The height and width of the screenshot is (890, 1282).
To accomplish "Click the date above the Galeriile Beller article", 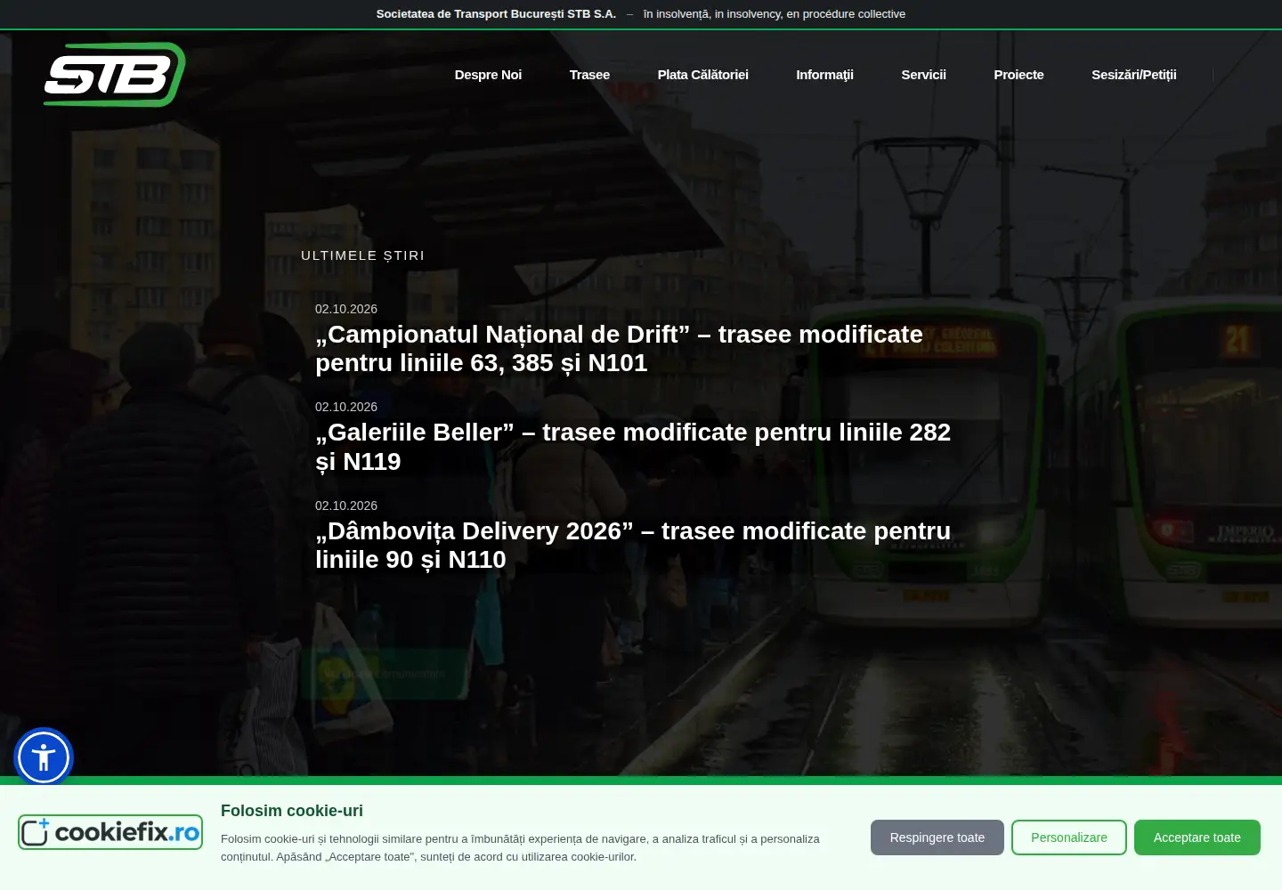I will click(346, 407).
